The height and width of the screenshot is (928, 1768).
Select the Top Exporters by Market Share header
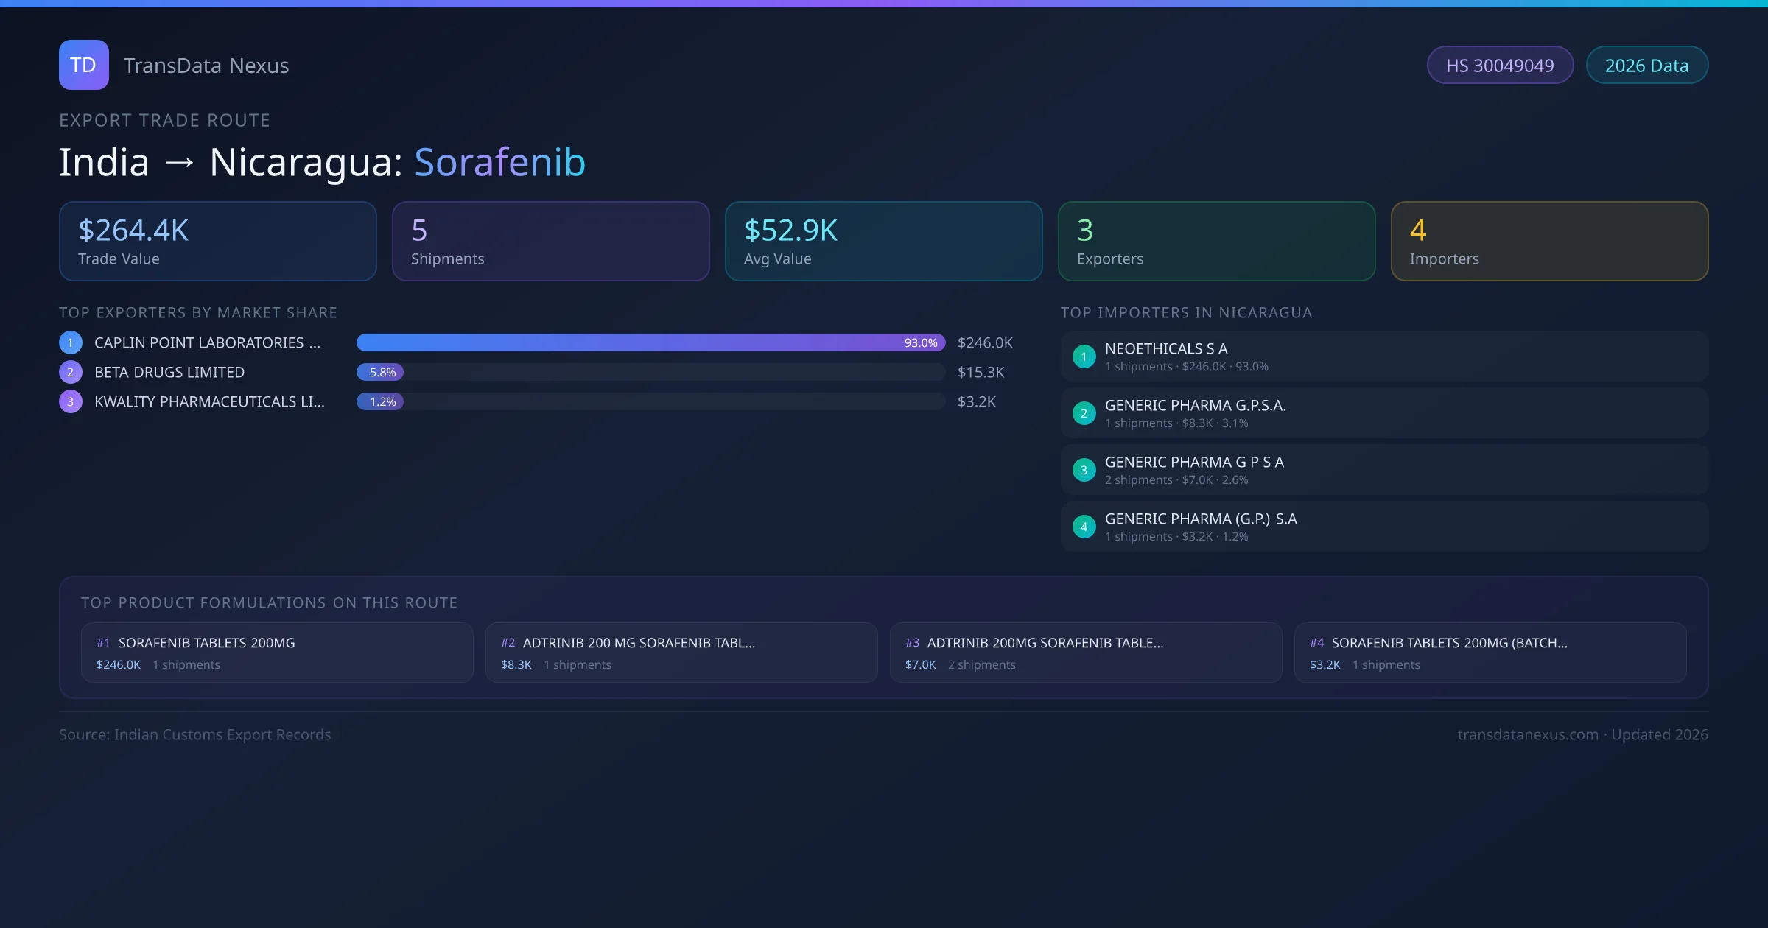(x=198, y=312)
